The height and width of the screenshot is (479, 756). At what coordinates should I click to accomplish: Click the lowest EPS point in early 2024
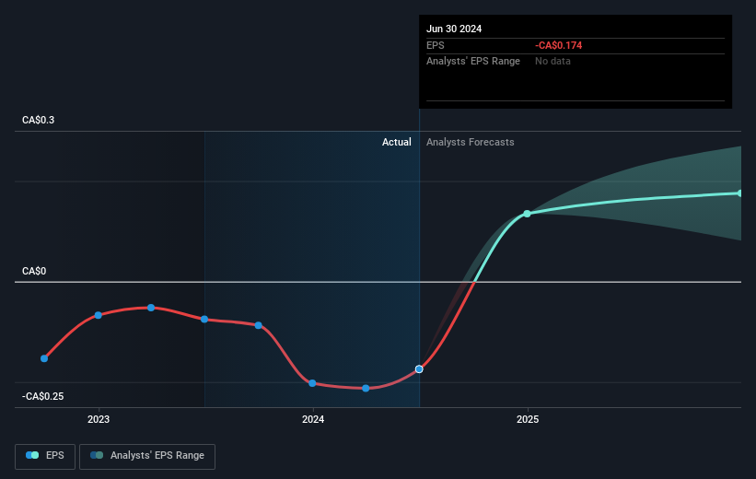(366, 389)
